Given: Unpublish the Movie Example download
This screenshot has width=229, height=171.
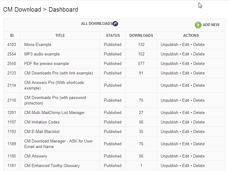Looking at the screenshot, I should coord(169,45).
